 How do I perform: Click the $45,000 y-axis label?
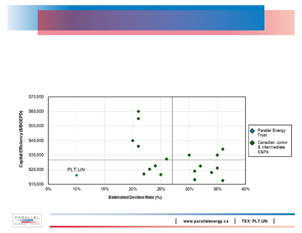pyautogui.click(x=36, y=141)
